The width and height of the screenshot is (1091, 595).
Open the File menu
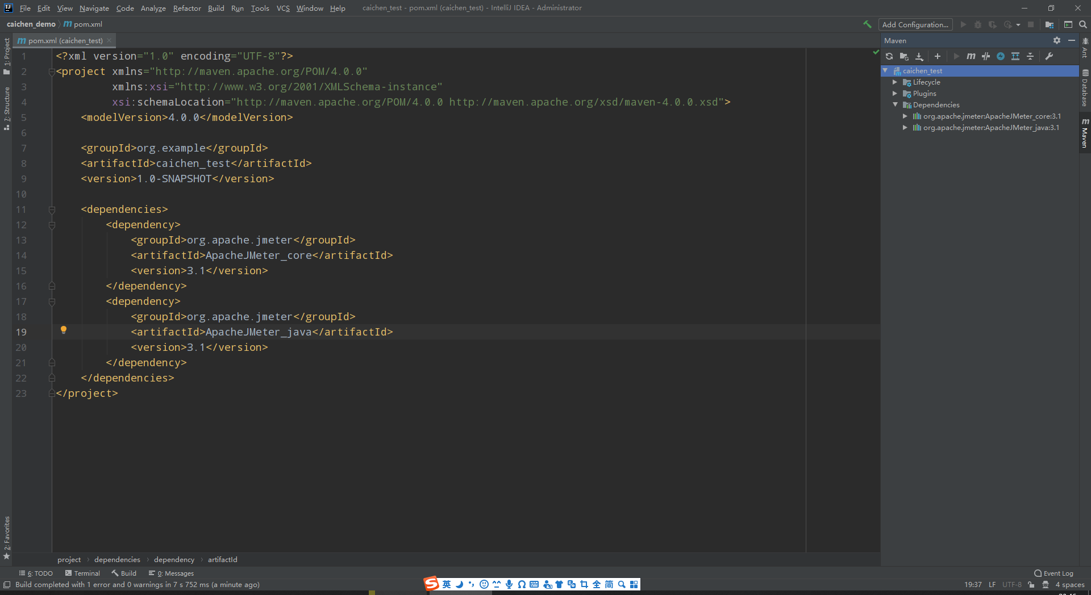(25, 8)
